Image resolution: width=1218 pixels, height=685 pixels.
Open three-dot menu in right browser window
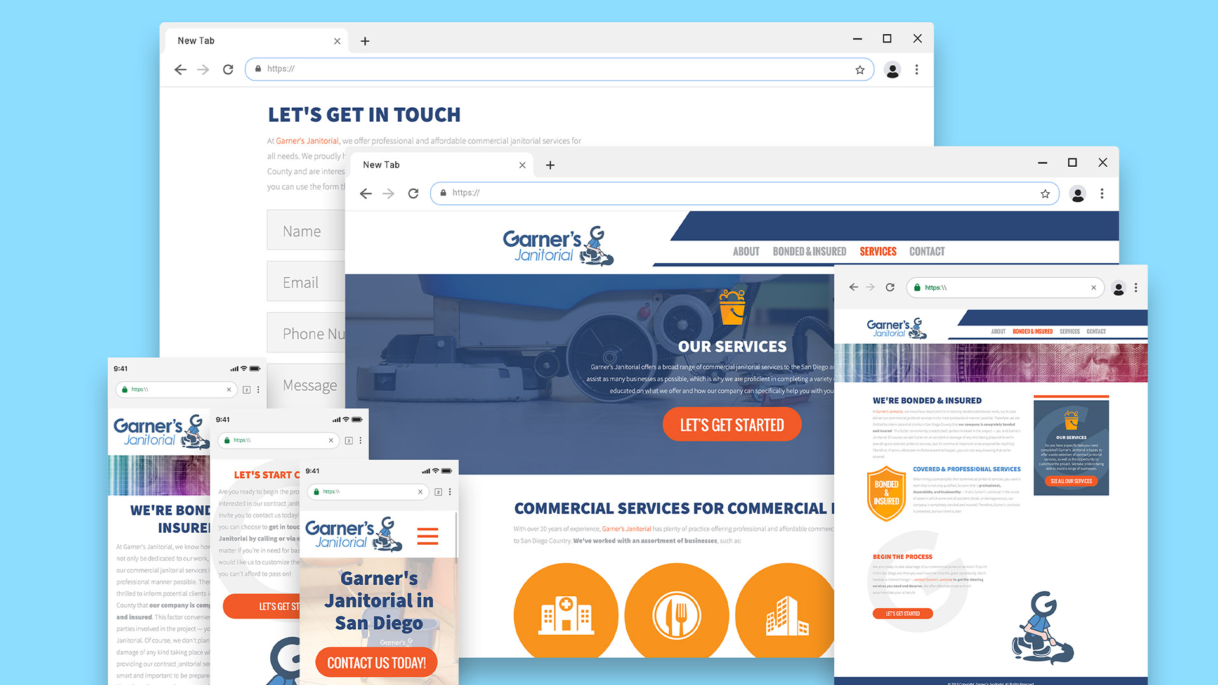pyautogui.click(x=1136, y=288)
